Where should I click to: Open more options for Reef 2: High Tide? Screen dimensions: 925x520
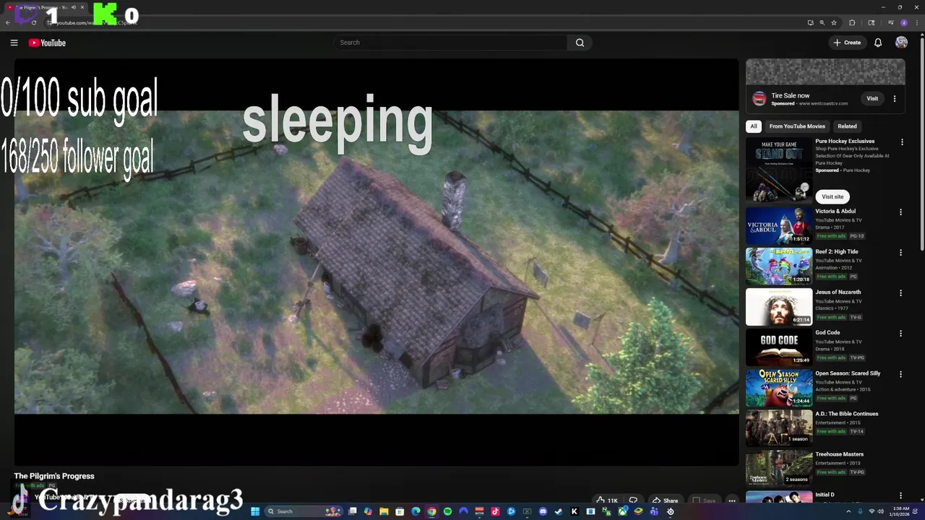point(900,253)
